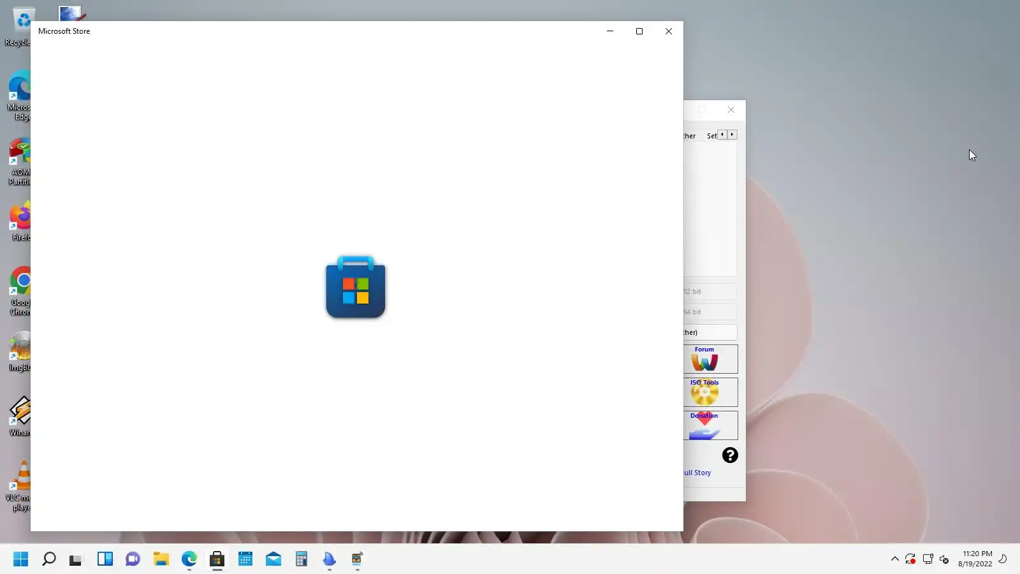1020x574 pixels.
Task: Close the Microsoft Store window
Action: (x=669, y=31)
